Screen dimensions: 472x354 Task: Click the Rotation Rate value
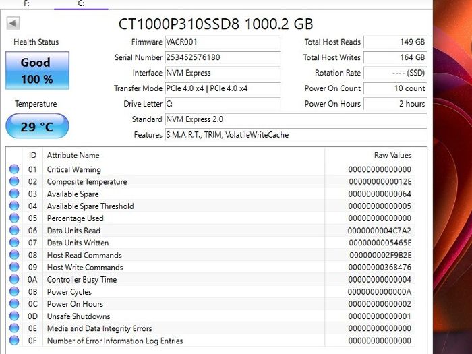(395, 73)
